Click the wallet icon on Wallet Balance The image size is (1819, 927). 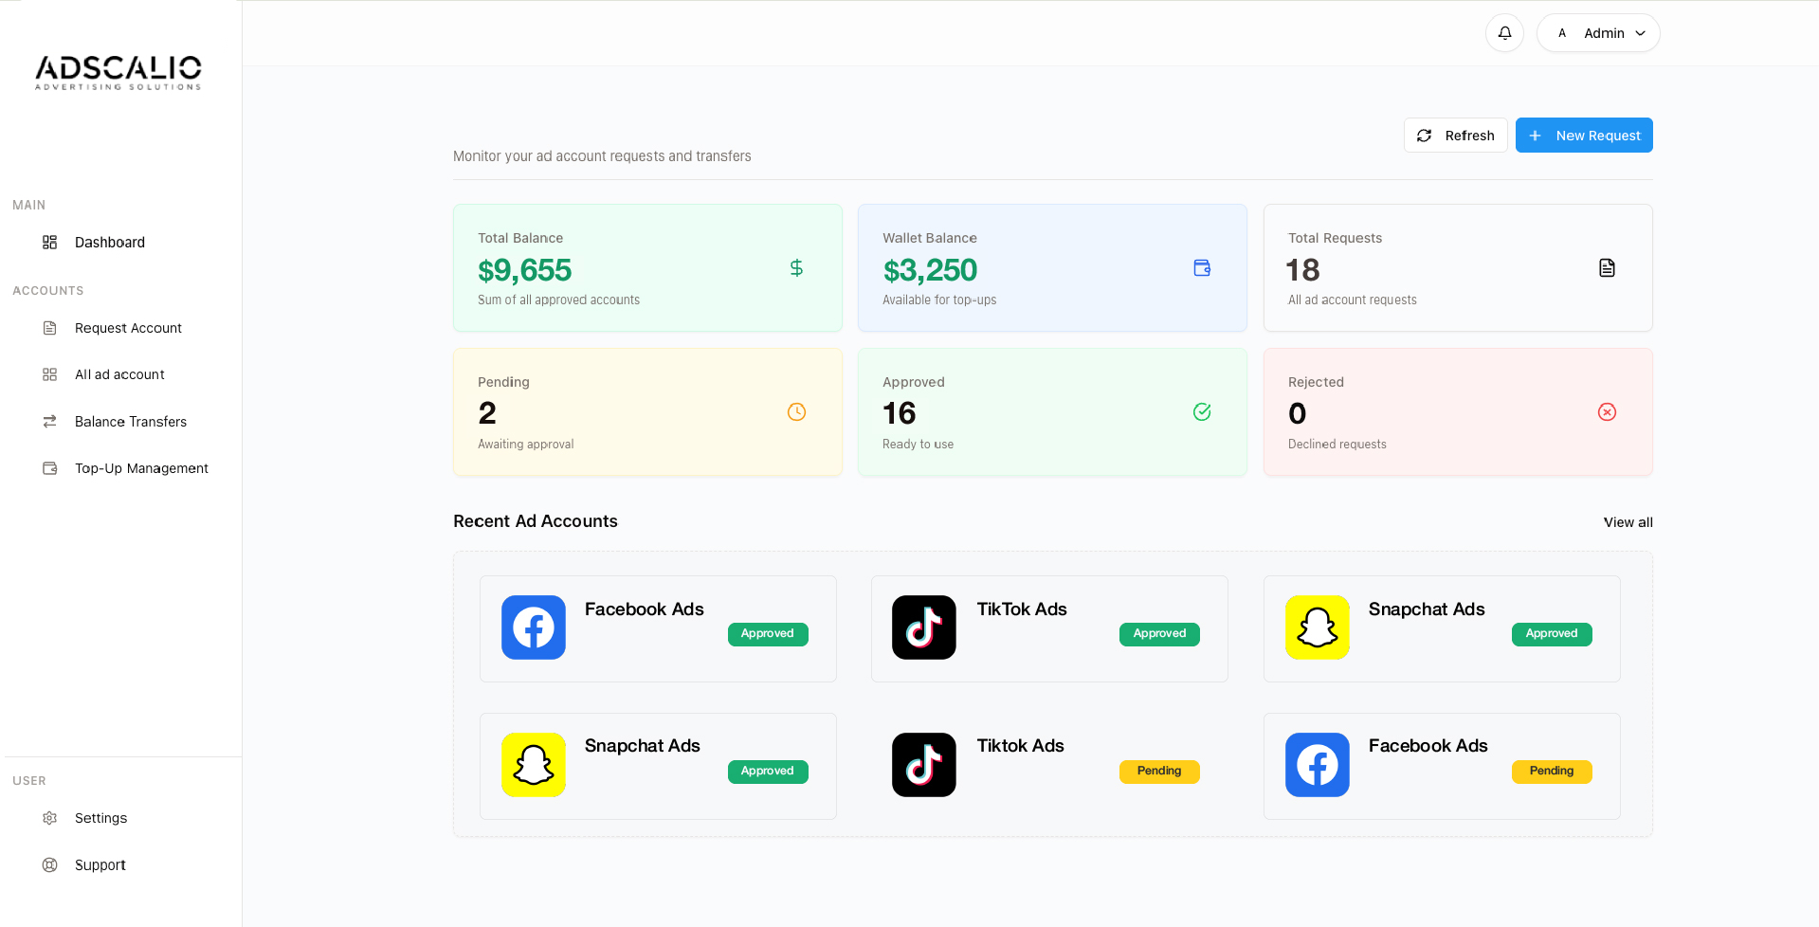(x=1202, y=268)
